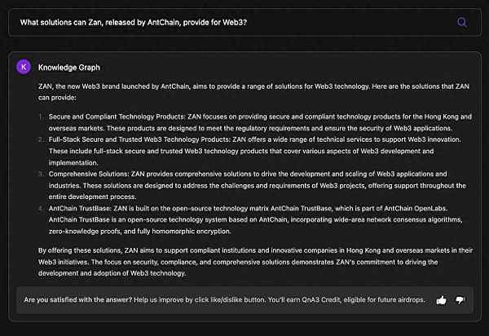
Task: Click the number 3 list marker
Action: click(x=41, y=175)
